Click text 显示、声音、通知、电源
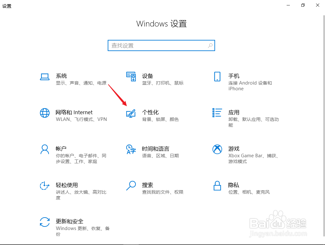 [81, 83]
